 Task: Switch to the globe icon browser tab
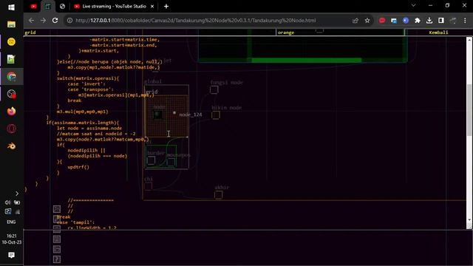[62, 7]
